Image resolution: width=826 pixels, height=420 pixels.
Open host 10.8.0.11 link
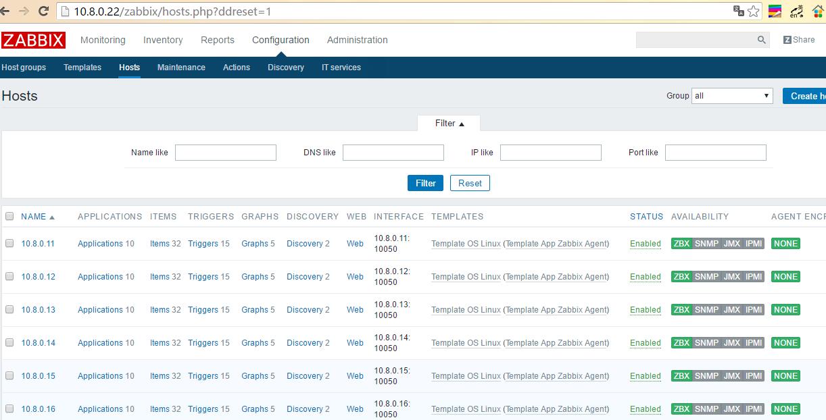(x=38, y=244)
